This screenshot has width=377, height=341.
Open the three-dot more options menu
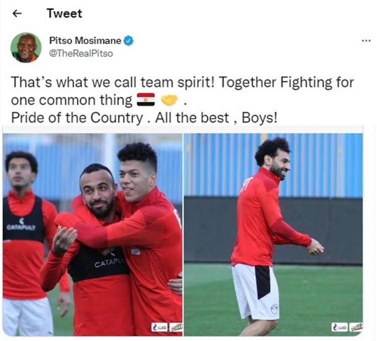point(366,41)
